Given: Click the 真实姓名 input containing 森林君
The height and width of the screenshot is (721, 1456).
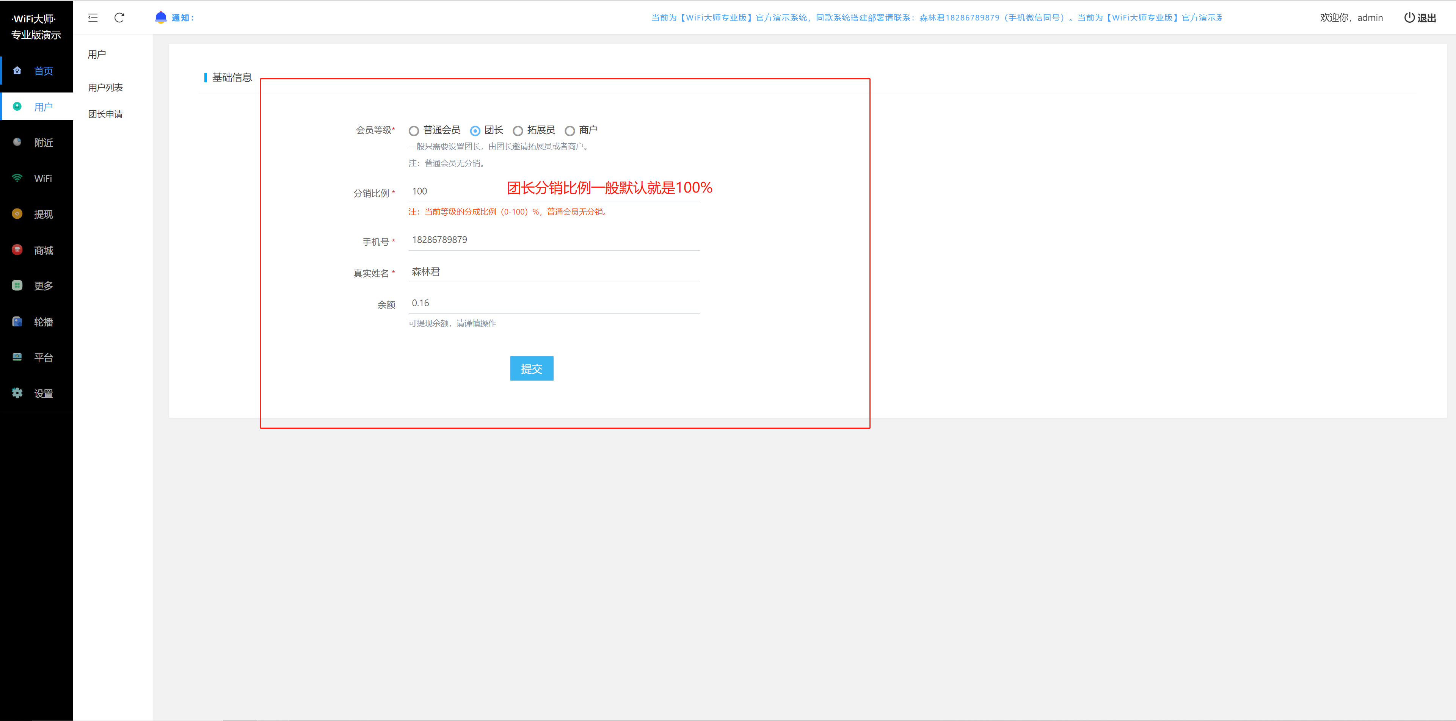Looking at the screenshot, I should coord(554,271).
